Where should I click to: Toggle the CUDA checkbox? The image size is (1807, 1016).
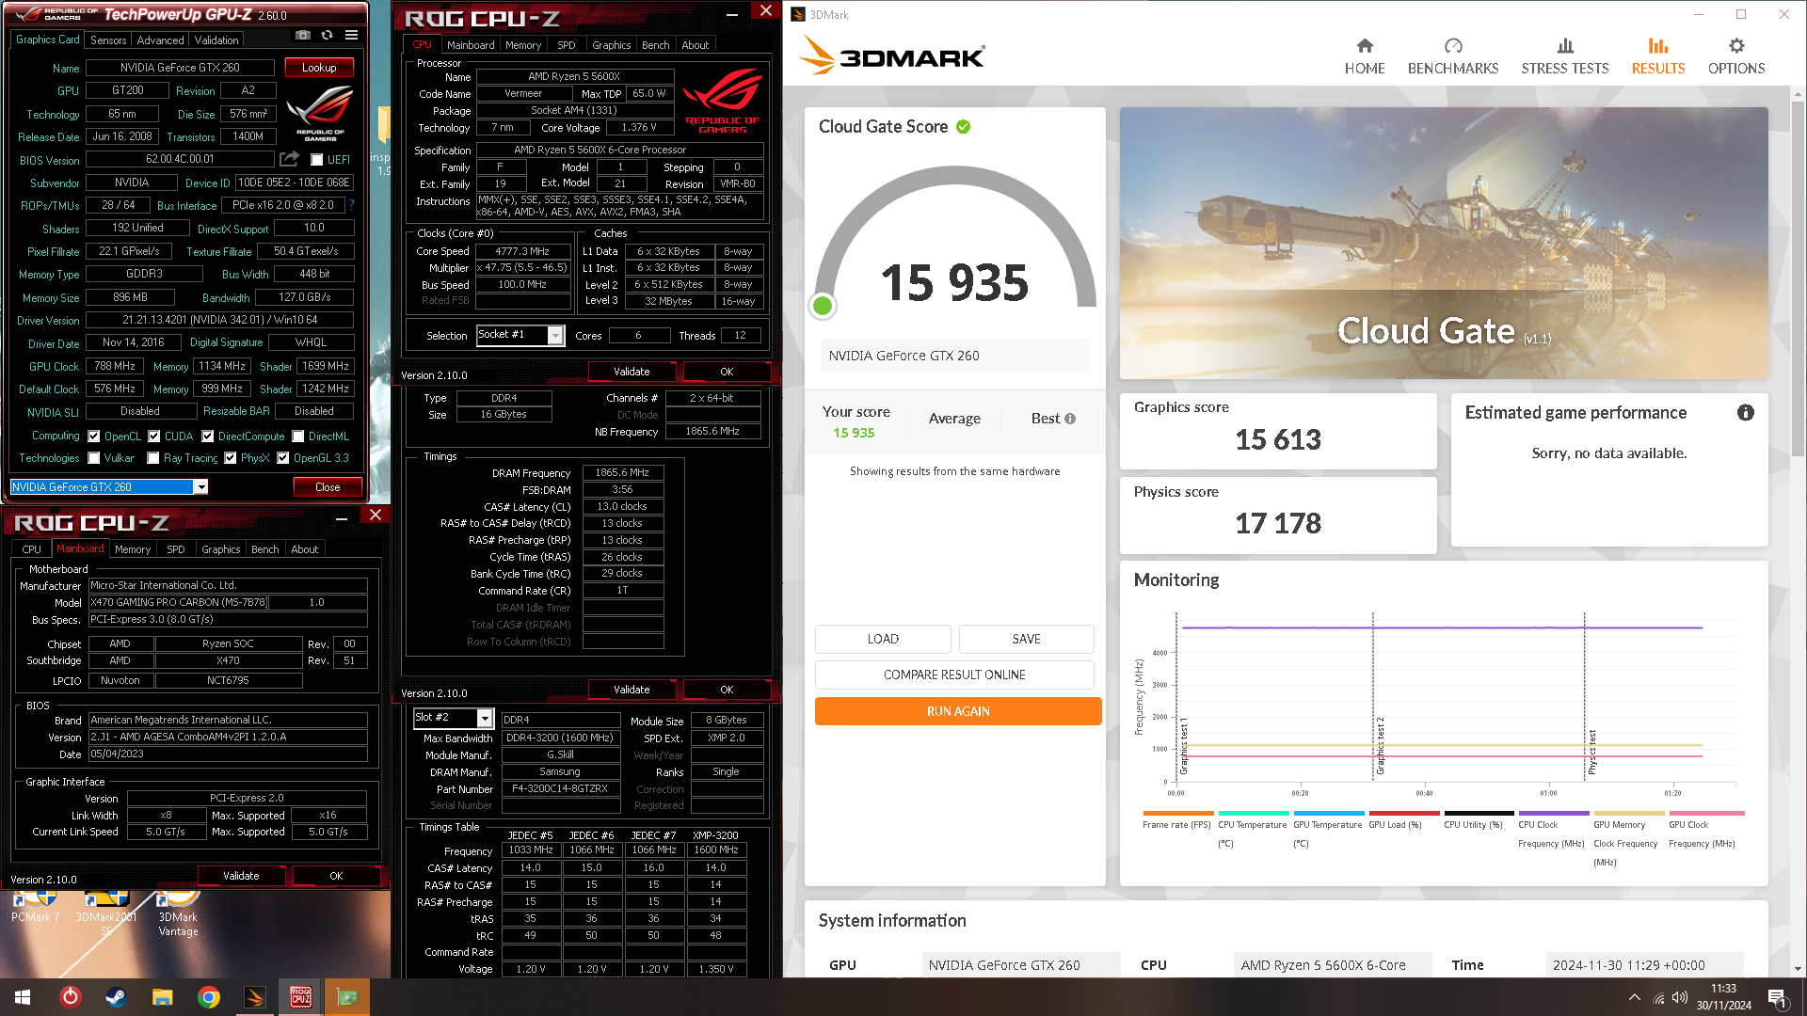(153, 437)
